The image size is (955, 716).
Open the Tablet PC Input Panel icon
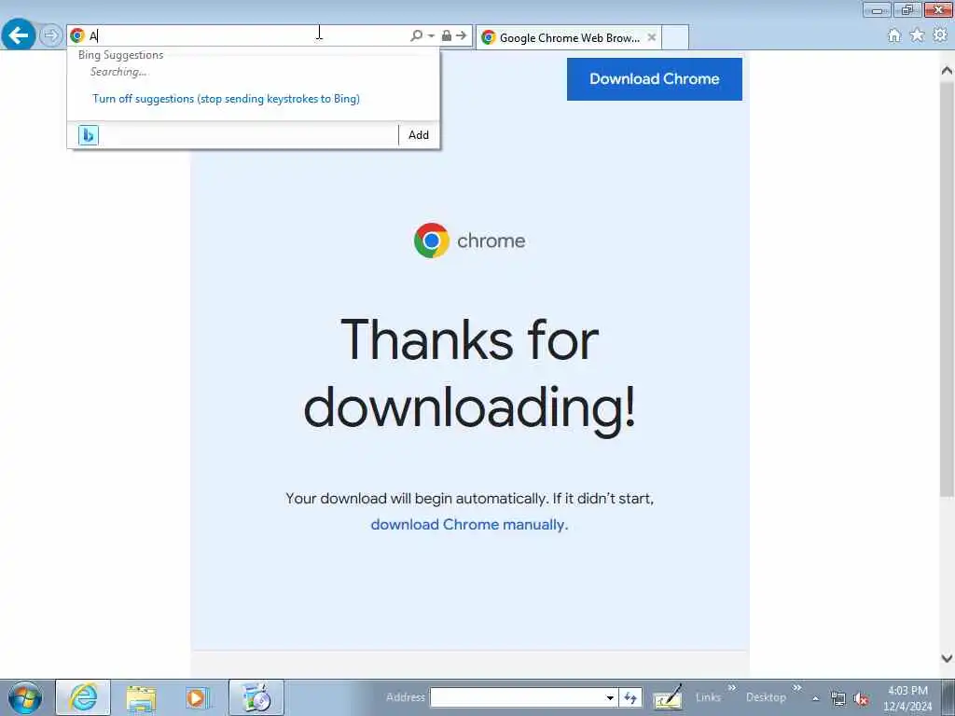(x=668, y=697)
